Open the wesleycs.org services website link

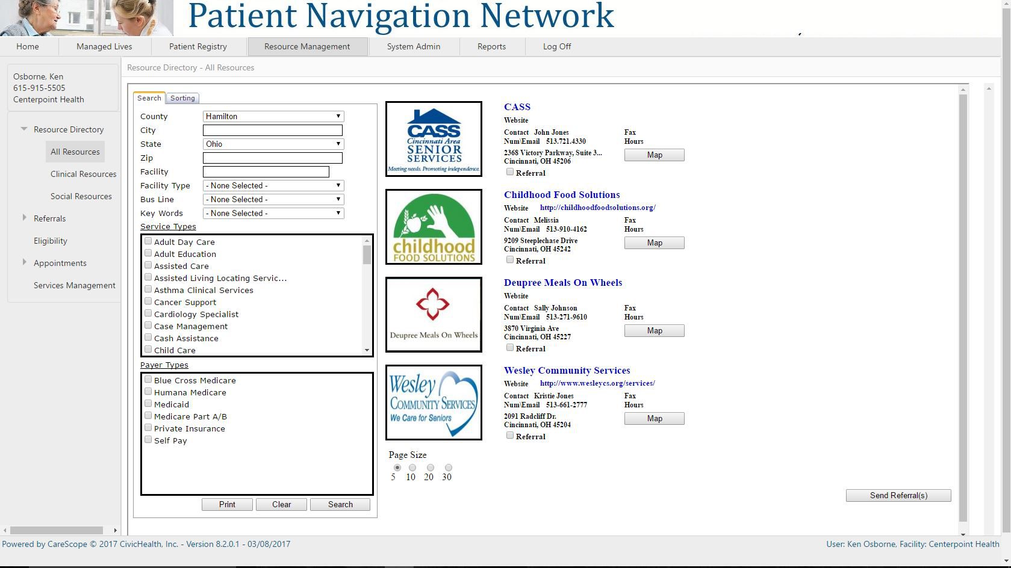597,383
